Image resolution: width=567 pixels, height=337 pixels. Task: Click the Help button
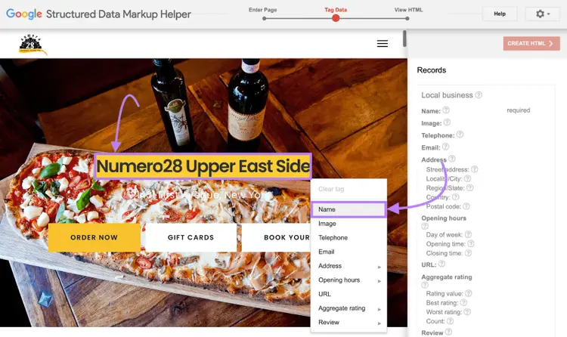click(x=500, y=14)
